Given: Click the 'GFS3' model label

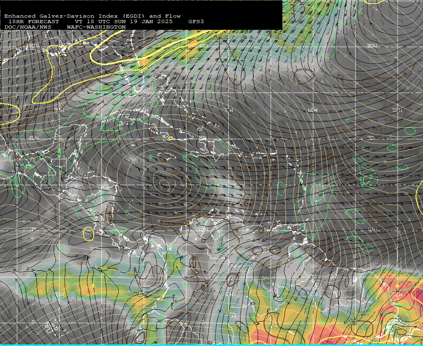Looking at the screenshot, I should point(196,22).
